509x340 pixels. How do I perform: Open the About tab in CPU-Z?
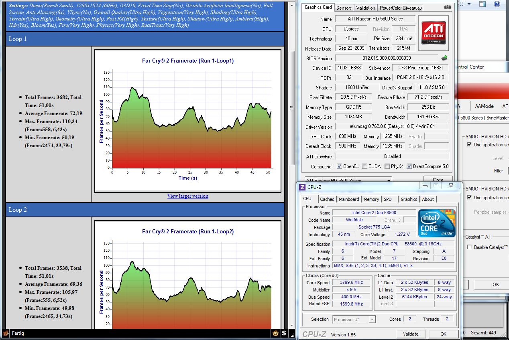coord(428,199)
